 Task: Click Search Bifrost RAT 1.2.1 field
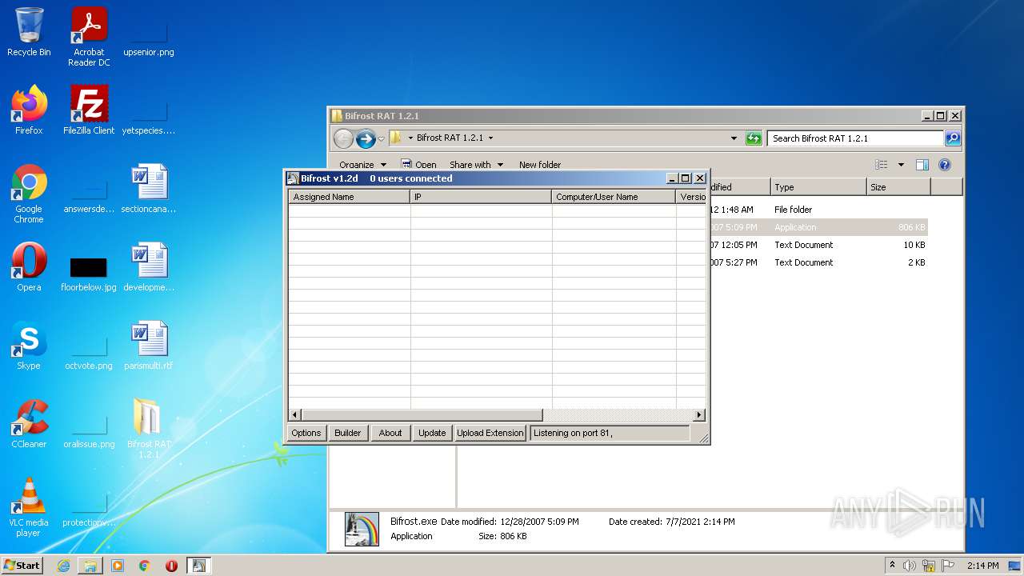[855, 138]
